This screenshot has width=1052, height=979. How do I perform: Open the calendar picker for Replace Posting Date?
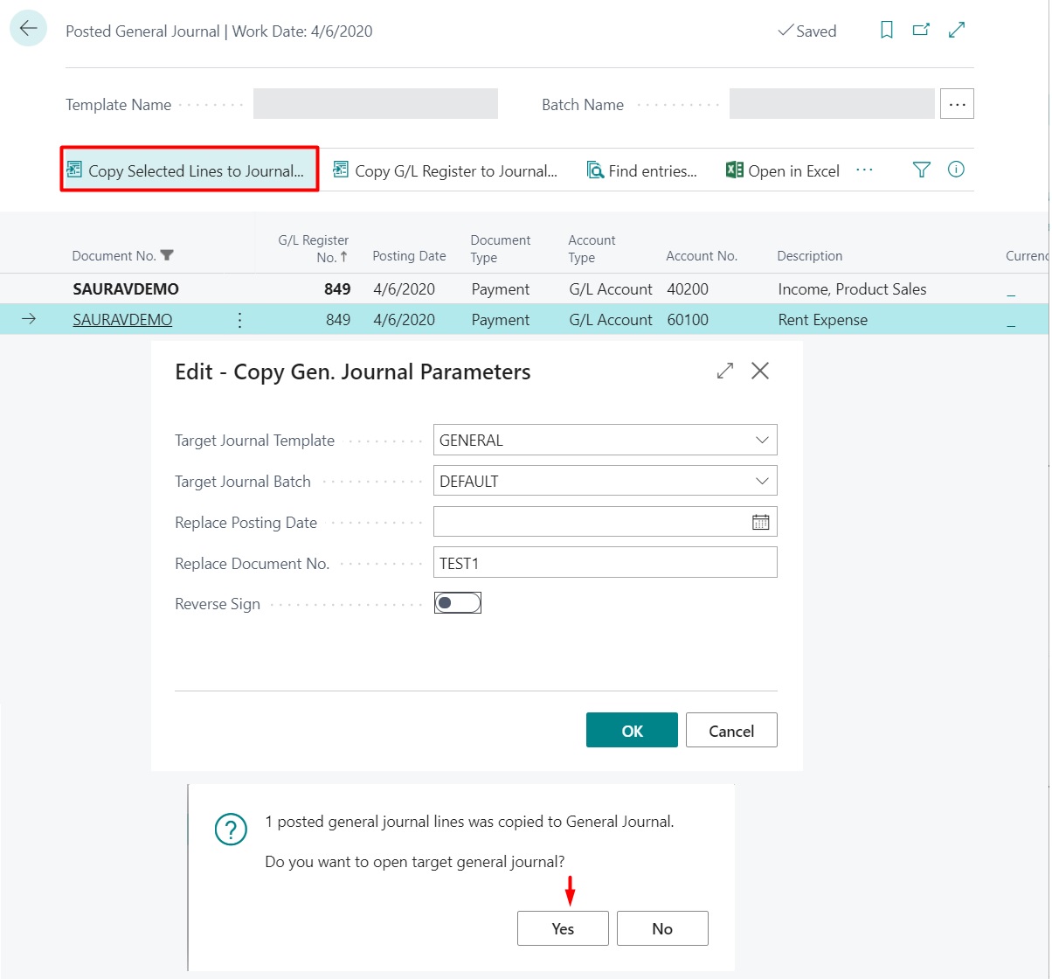click(759, 521)
